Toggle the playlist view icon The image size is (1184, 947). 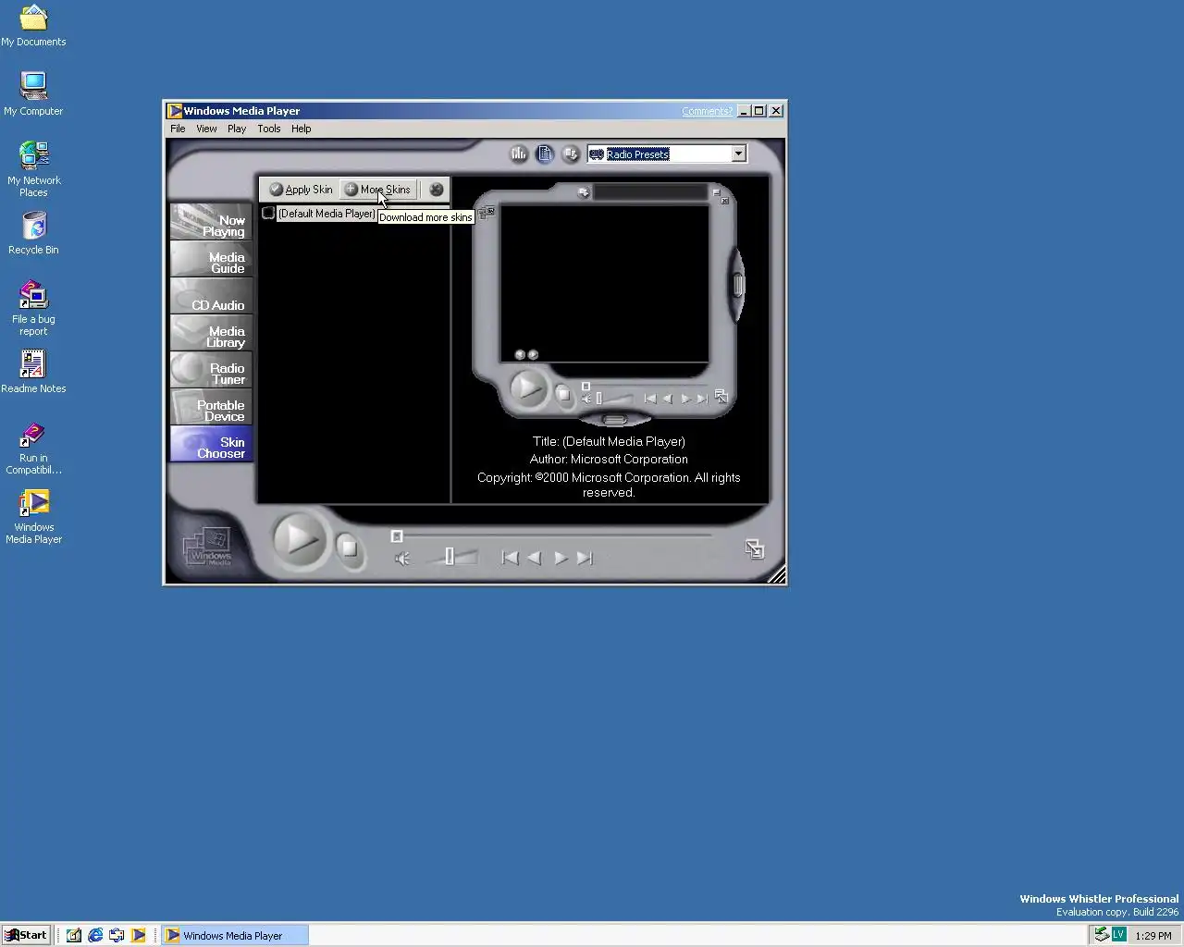(545, 154)
